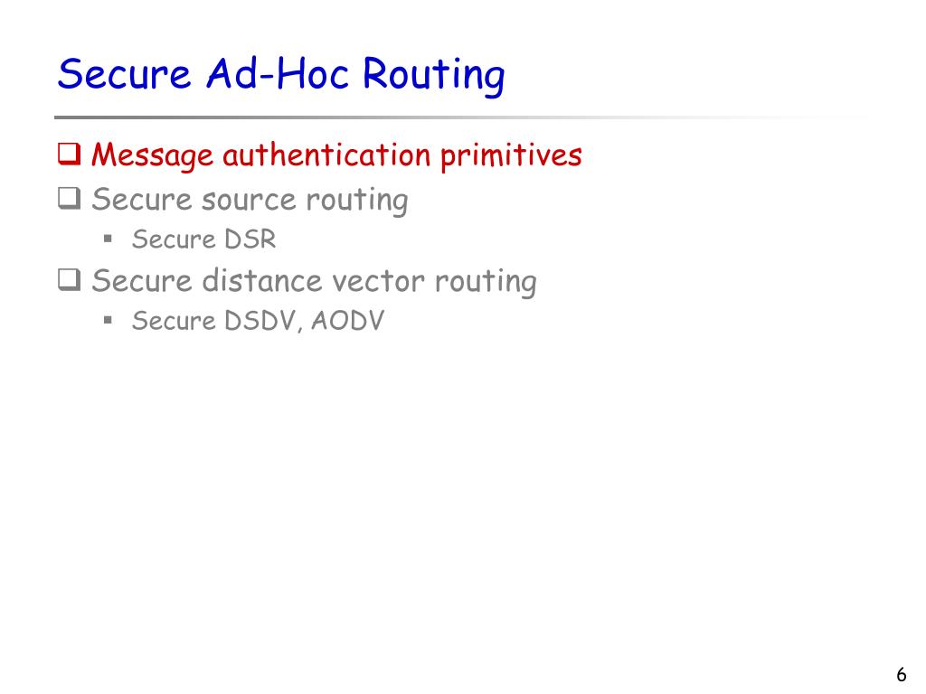The image size is (926, 694).
Task: Select the small bullet before Secure DSDV, AODV
Action: pyautogui.click(x=108, y=321)
